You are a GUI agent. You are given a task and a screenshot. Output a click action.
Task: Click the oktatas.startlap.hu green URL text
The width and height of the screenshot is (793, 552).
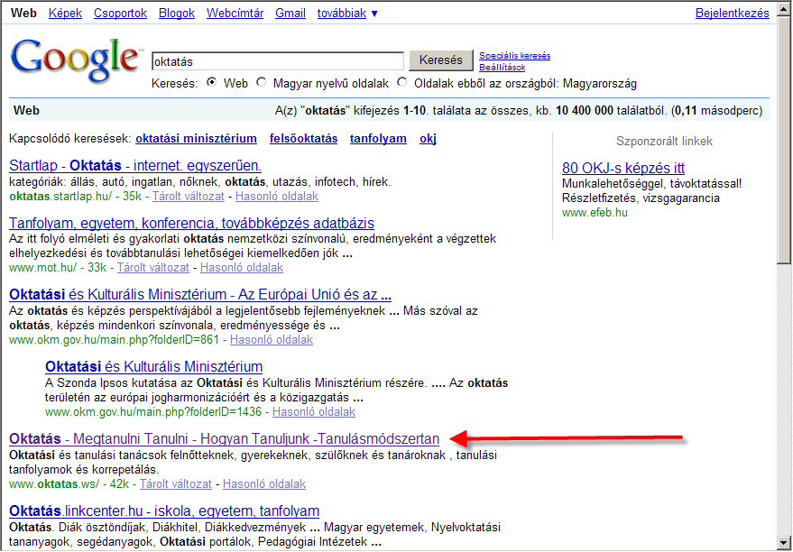click(60, 196)
